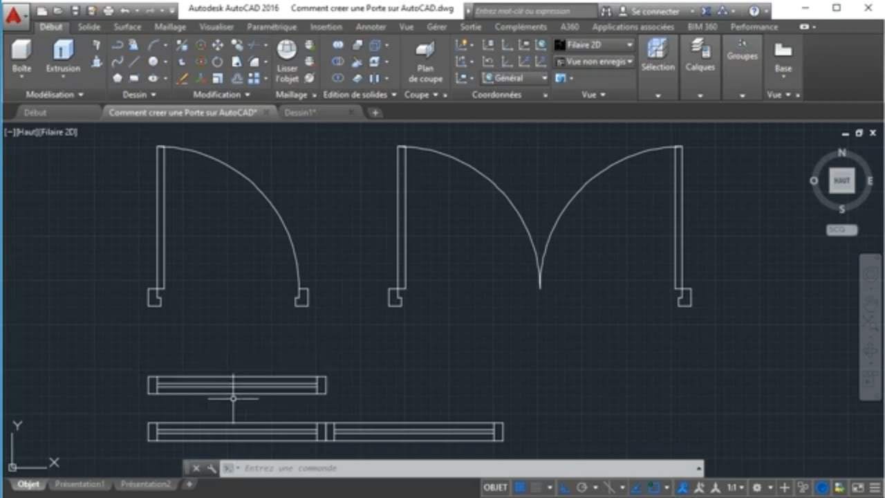
Task: Select the Polyline tool in Dessin panel
Action: (x=118, y=45)
